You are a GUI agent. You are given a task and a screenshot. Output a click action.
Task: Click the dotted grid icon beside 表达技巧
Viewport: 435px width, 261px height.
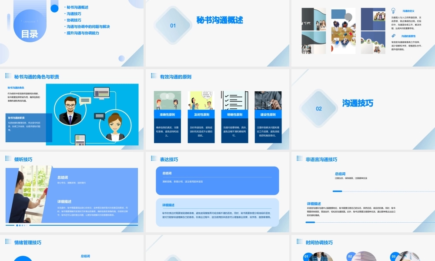154,158
